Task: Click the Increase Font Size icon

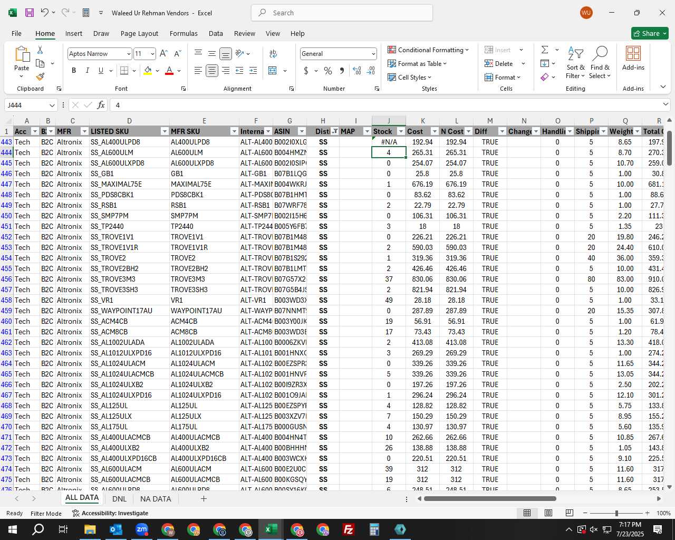Action: (x=163, y=53)
